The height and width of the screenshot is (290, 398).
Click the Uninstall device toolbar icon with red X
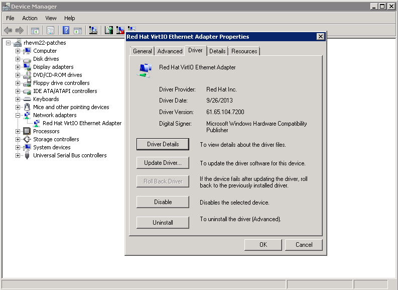click(120, 30)
